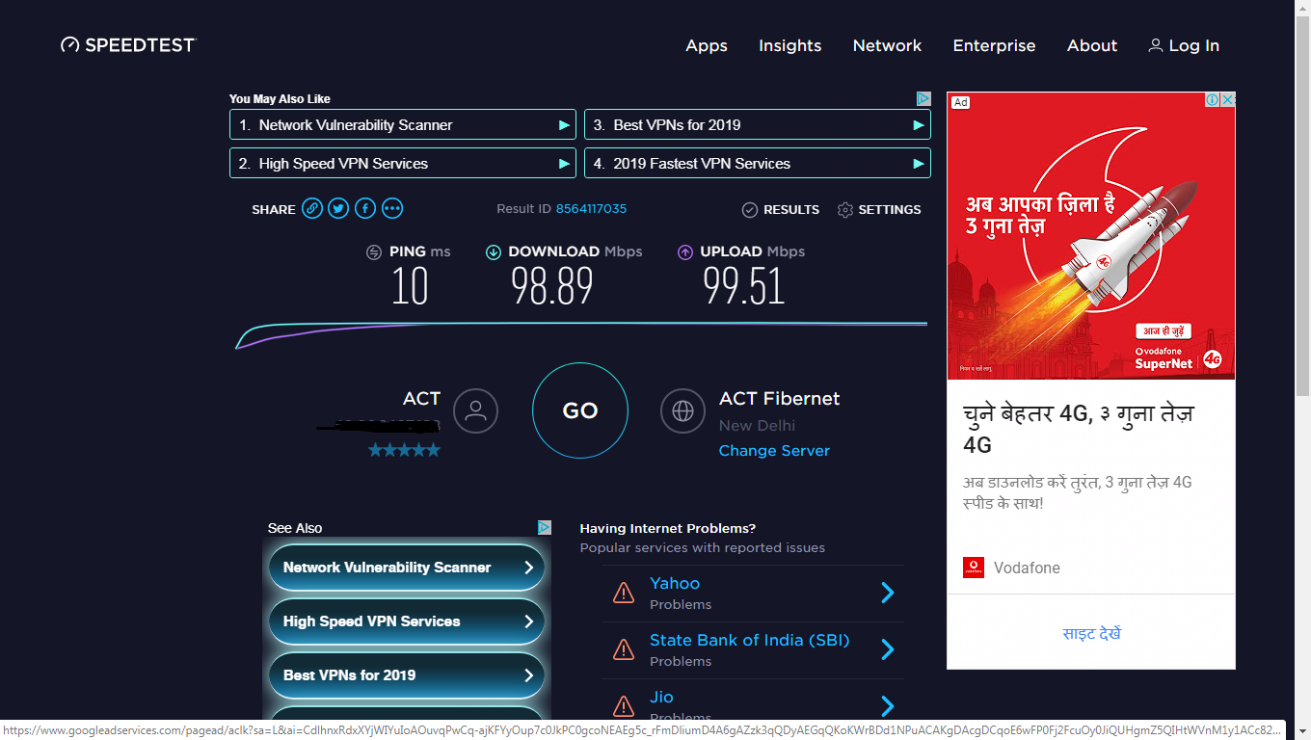Expand the State Bank of India chevron
This screenshot has height=740, width=1311.
[x=888, y=649]
